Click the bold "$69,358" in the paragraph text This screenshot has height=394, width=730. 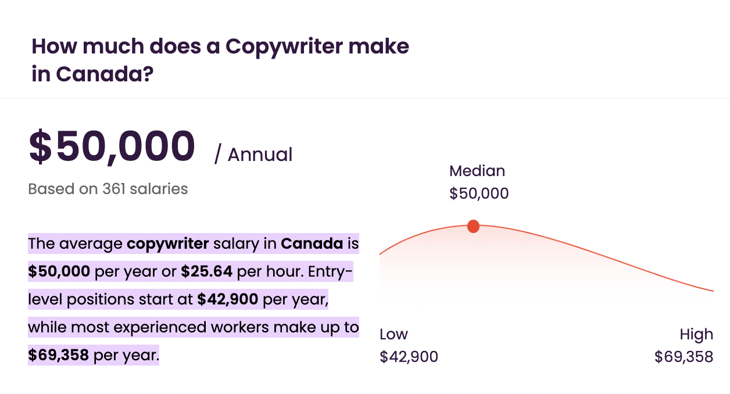pyautogui.click(x=59, y=355)
